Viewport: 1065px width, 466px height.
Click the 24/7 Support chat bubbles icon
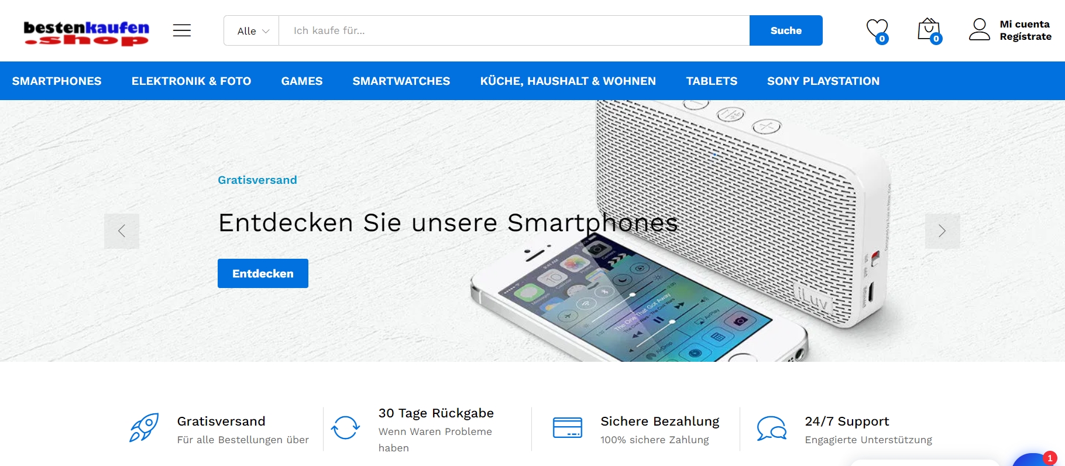(x=772, y=428)
